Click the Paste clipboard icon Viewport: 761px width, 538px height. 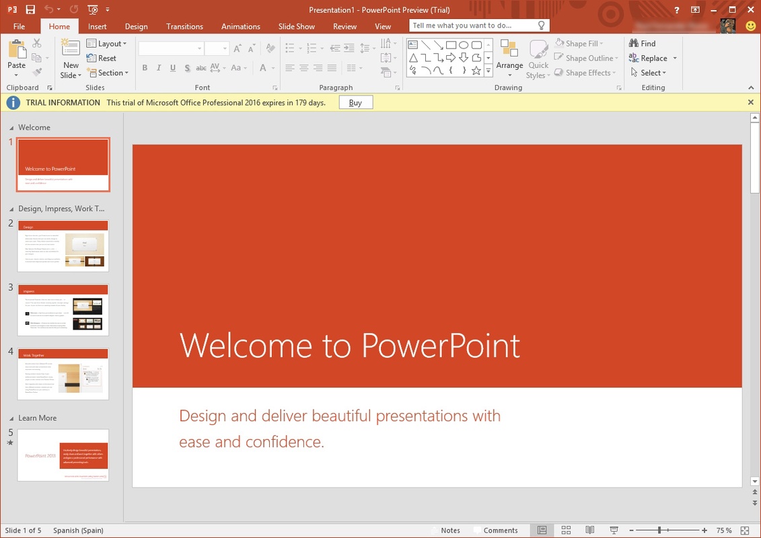coord(16,50)
